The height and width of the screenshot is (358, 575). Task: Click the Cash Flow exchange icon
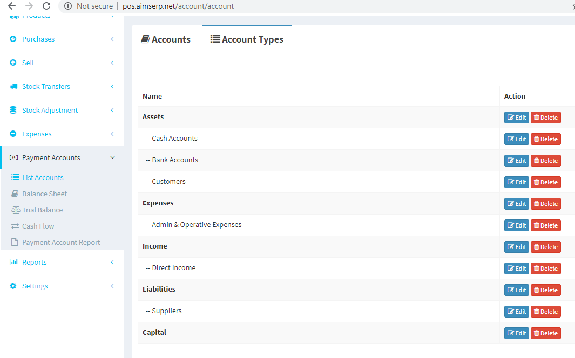click(15, 226)
